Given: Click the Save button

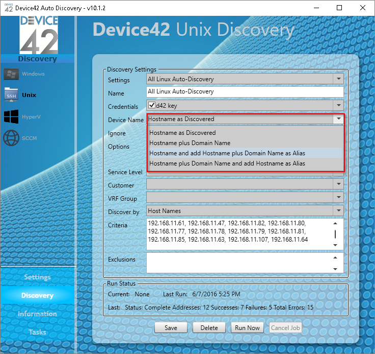Looking at the screenshot, I should tap(171, 327).
